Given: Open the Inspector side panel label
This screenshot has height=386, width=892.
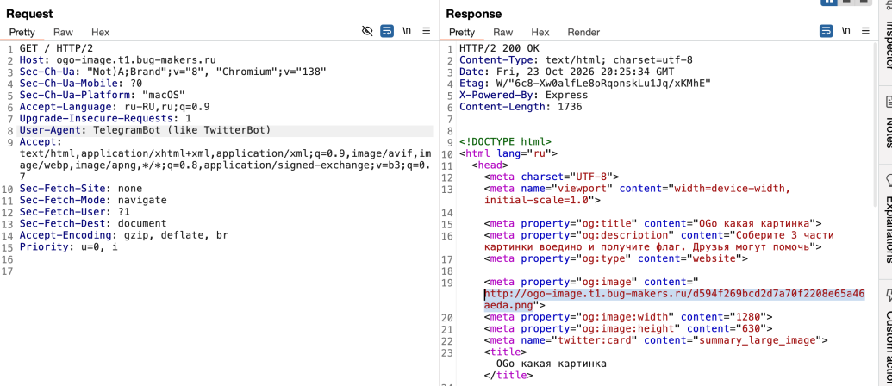Looking at the screenshot, I should (889, 44).
